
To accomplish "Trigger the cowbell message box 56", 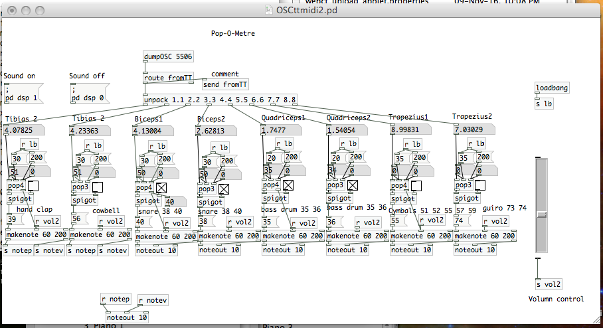I will pos(78,218).
